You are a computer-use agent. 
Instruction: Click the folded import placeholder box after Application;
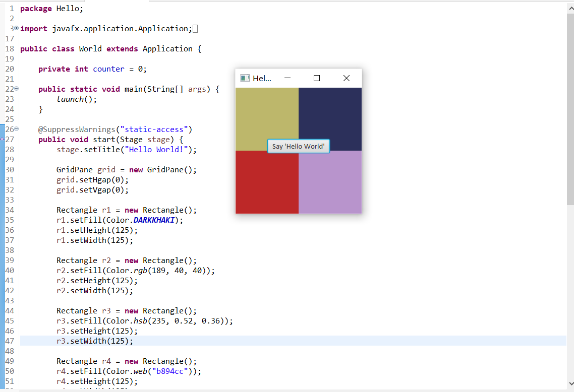coord(195,29)
